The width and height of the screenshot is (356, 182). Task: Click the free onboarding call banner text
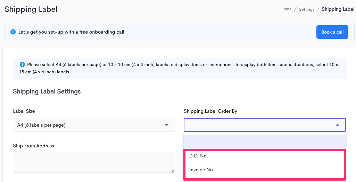[x=72, y=32]
